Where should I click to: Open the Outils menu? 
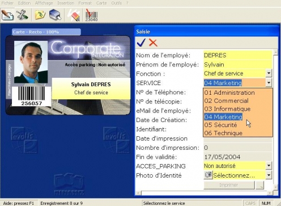pyautogui.click(x=116, y=3)
